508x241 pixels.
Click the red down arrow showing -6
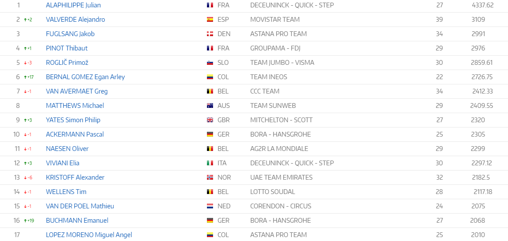(x=25, y=177)
